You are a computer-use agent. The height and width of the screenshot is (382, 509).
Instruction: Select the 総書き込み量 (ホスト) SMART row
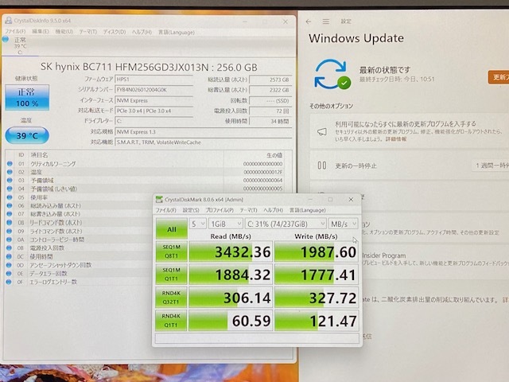[80, 214]
